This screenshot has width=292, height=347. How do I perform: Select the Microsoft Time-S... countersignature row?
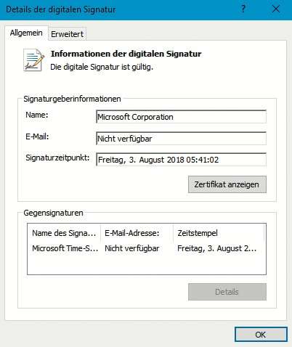pyautogui.click(x=147, y=248)
